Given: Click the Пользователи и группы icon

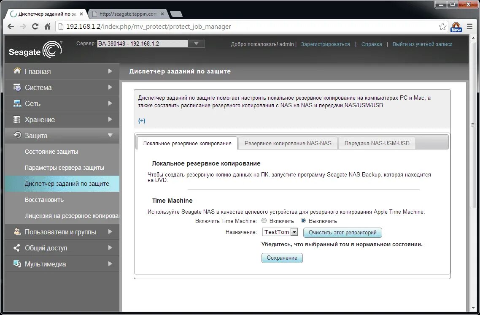Looking at the screenshot, I should tap(17, 232).
